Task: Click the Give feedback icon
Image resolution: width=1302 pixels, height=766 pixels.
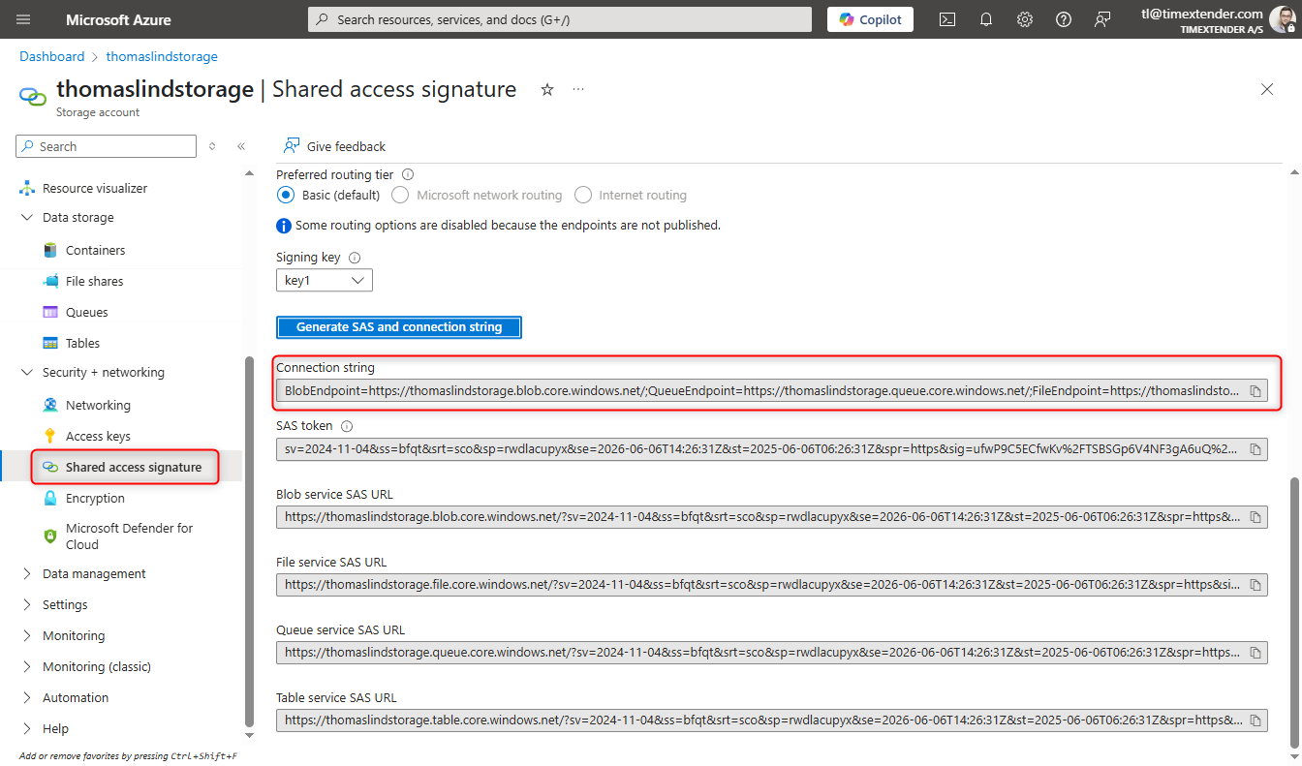Action: click(x=291, y=146)
